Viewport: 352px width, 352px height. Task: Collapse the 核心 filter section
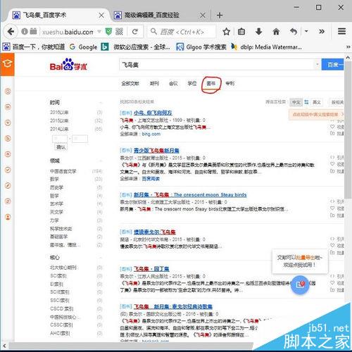[x=101, y=258]
